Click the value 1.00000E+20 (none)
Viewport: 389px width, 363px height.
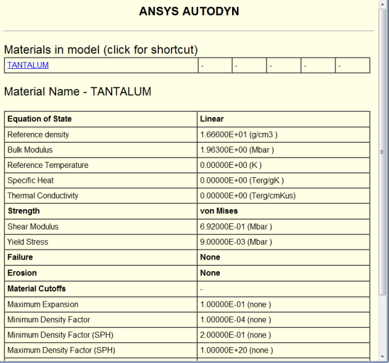pyautogui.click(x=236, y=350)
